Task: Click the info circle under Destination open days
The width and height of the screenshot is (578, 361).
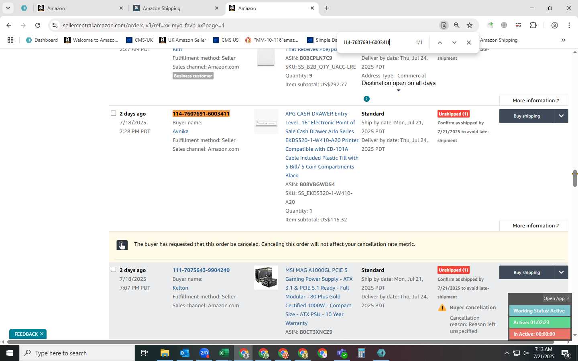Action: [x=366, y=99]
